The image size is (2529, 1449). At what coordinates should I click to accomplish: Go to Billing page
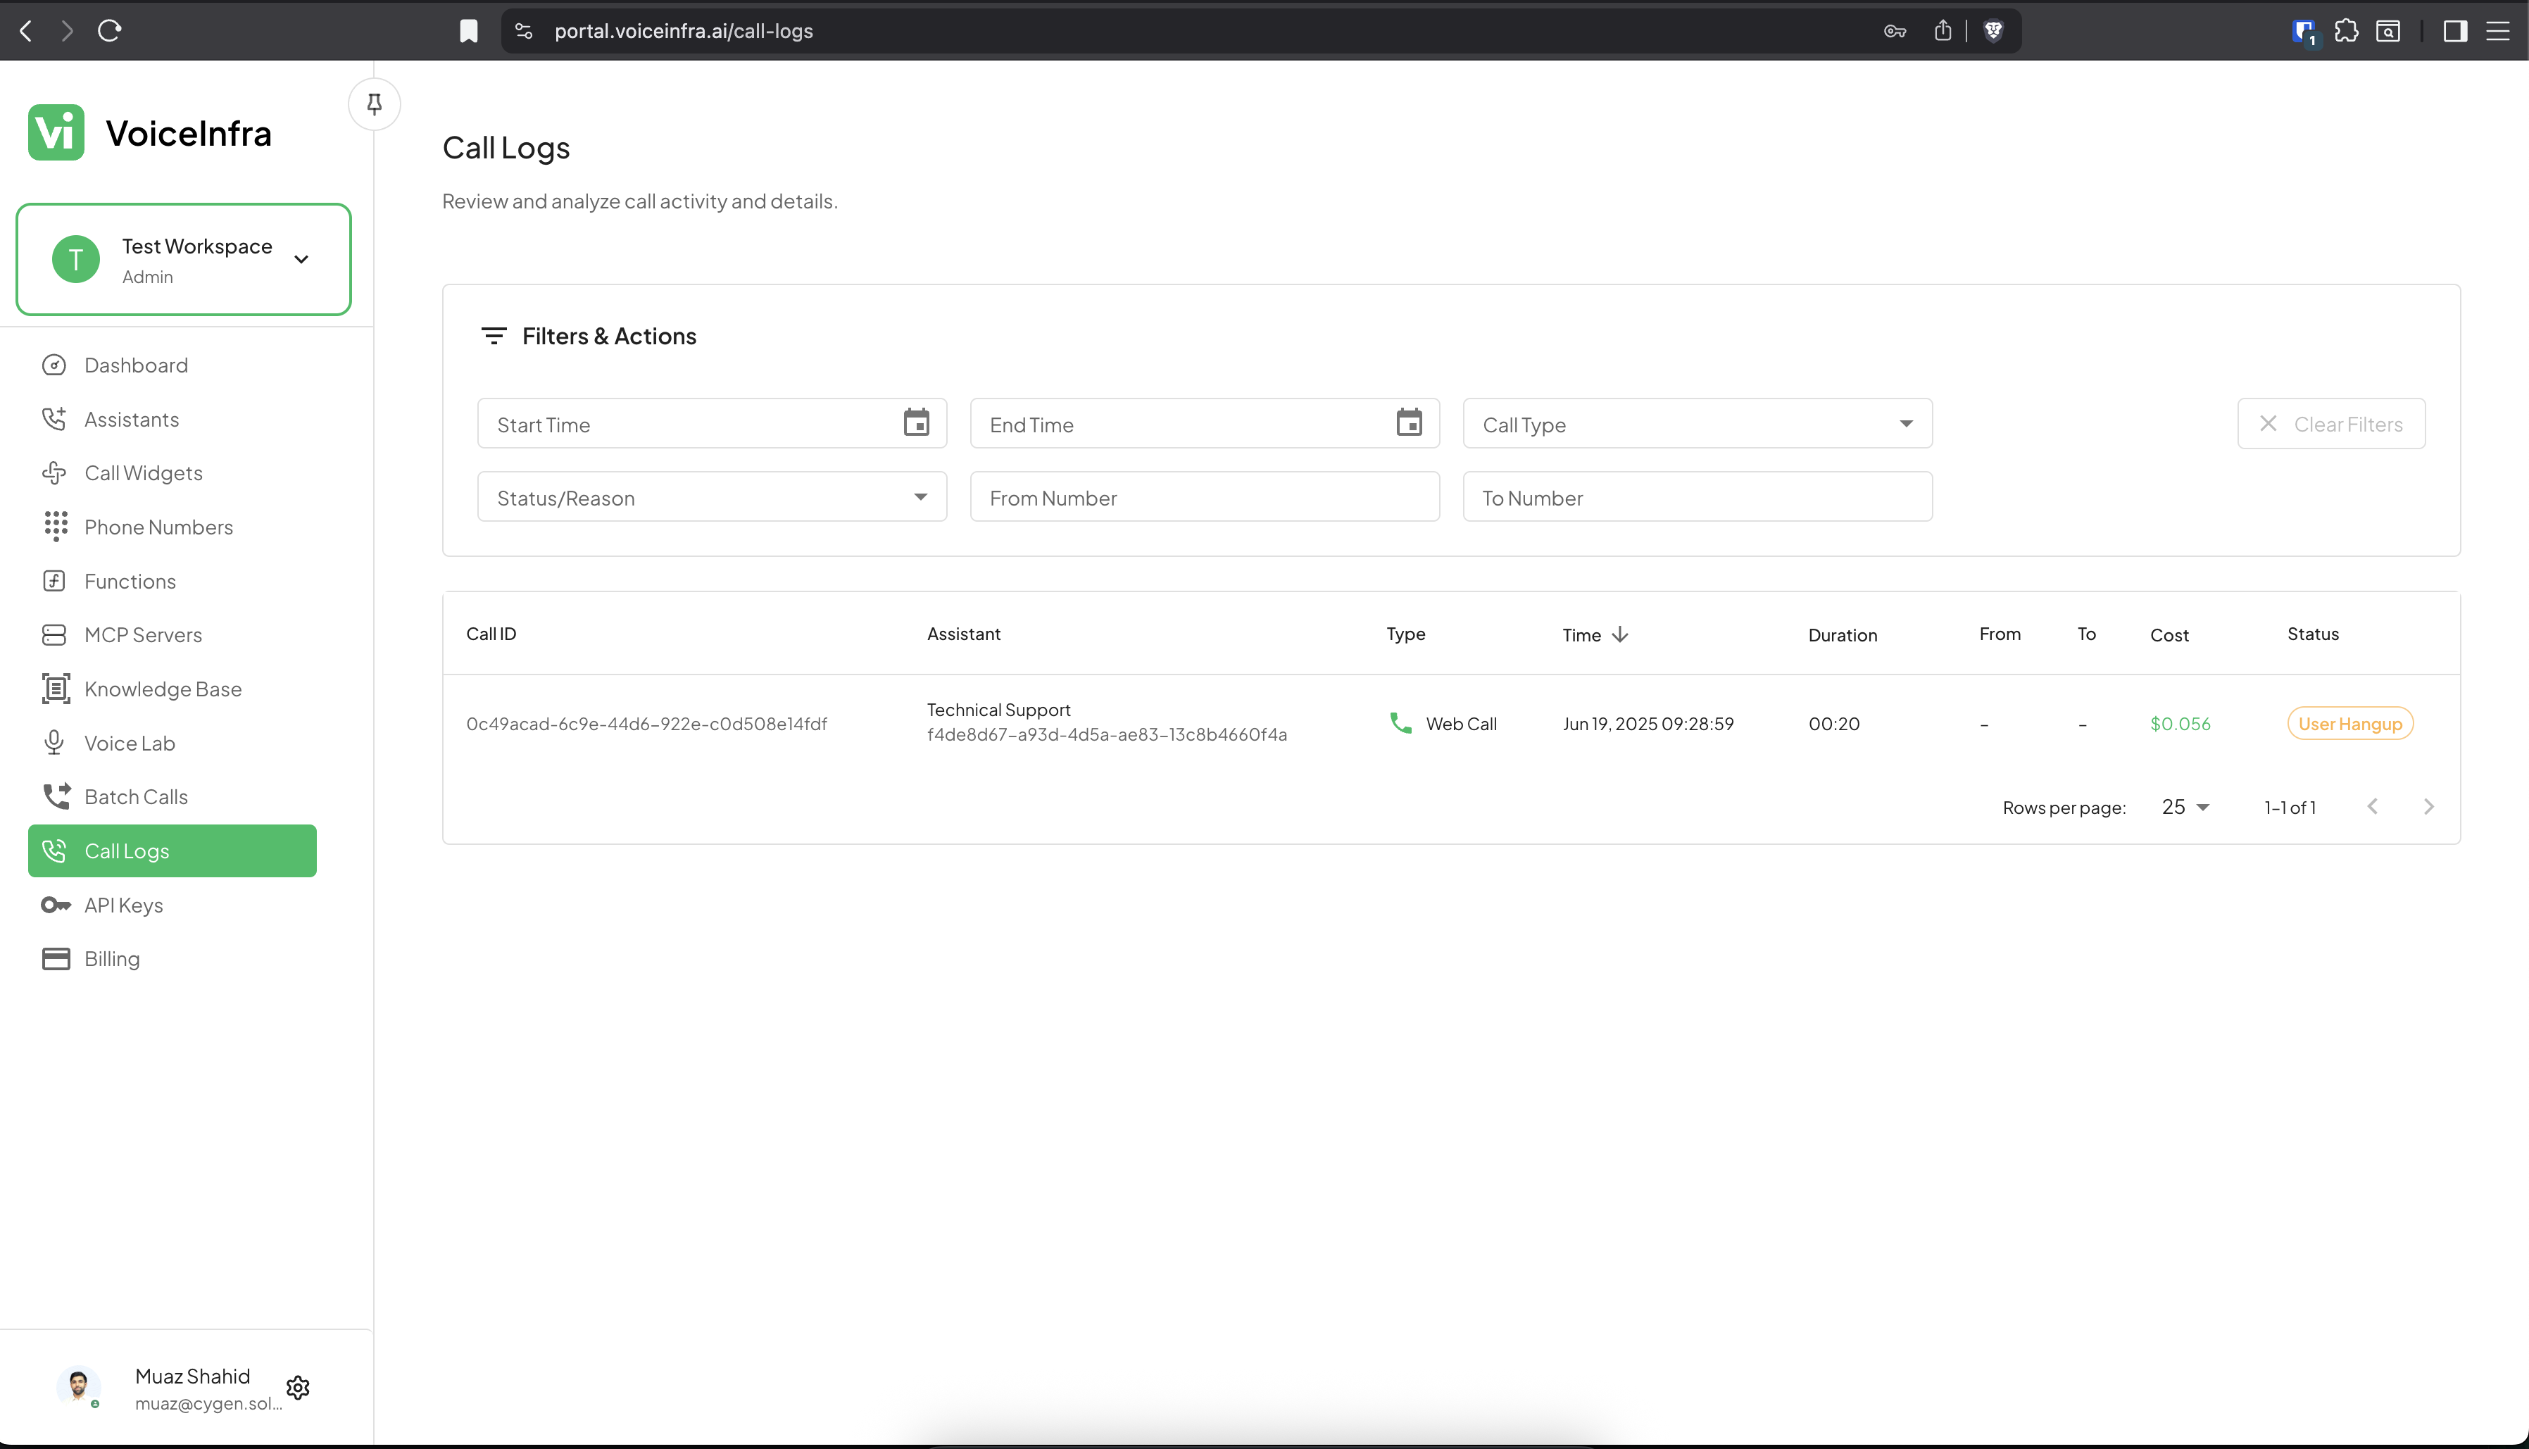click(172, 958)
